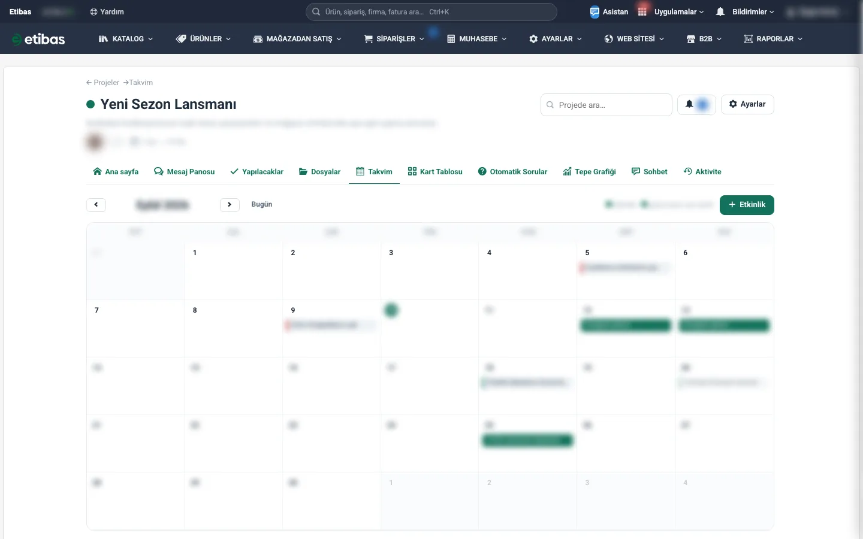
Task: Click the Yardım help icon
Action: pos(93,12)
